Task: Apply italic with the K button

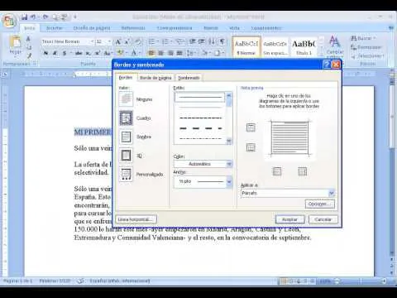Action: [55, 53]
